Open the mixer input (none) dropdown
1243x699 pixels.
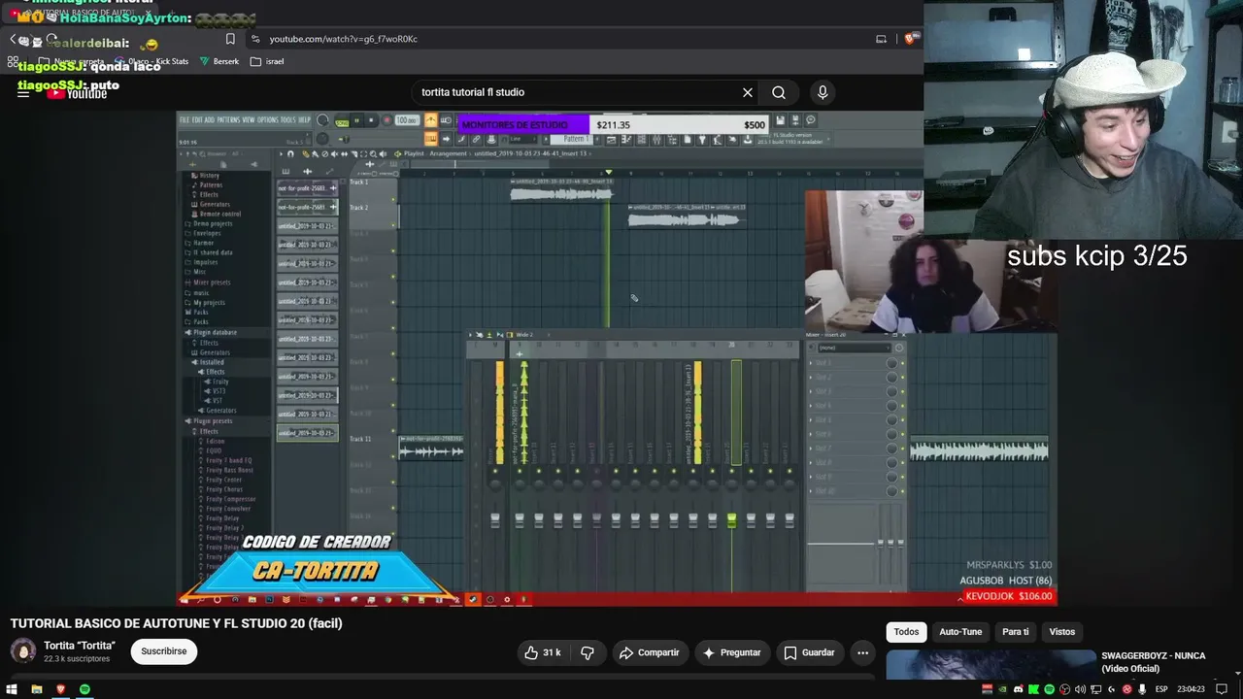point(855,348)
